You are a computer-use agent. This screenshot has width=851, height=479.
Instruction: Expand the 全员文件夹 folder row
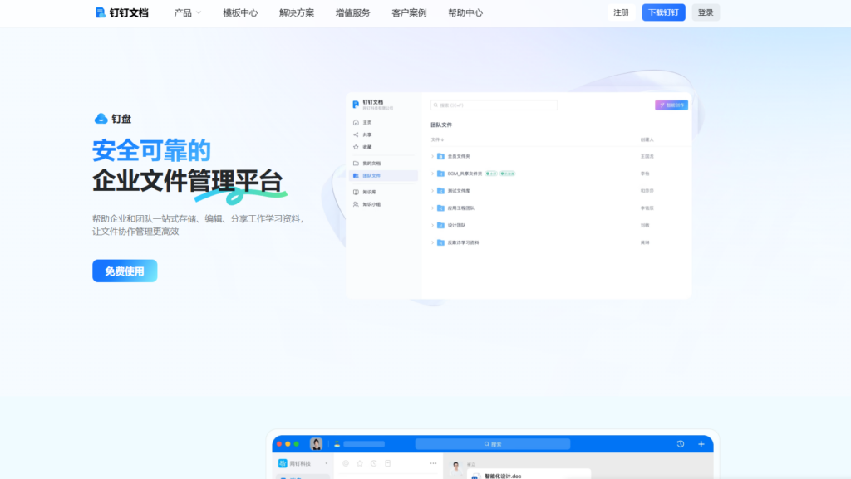tap(432, 156)
